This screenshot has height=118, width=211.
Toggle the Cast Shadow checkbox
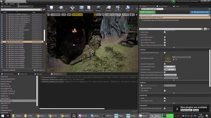tap(165, 91)
